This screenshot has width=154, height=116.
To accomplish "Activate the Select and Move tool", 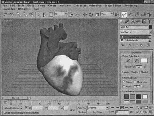I will pyautogui.click(x=85, y=15).
